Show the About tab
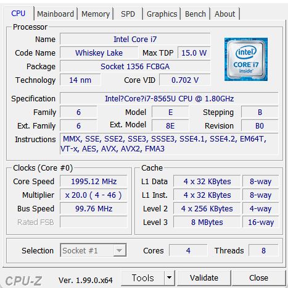The height and width of the screenshot is (288, 288). pos(224,14)
